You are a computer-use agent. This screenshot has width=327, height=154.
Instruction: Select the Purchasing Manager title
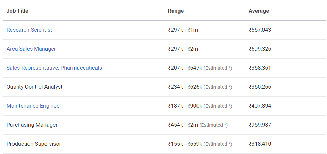point(32,125)
